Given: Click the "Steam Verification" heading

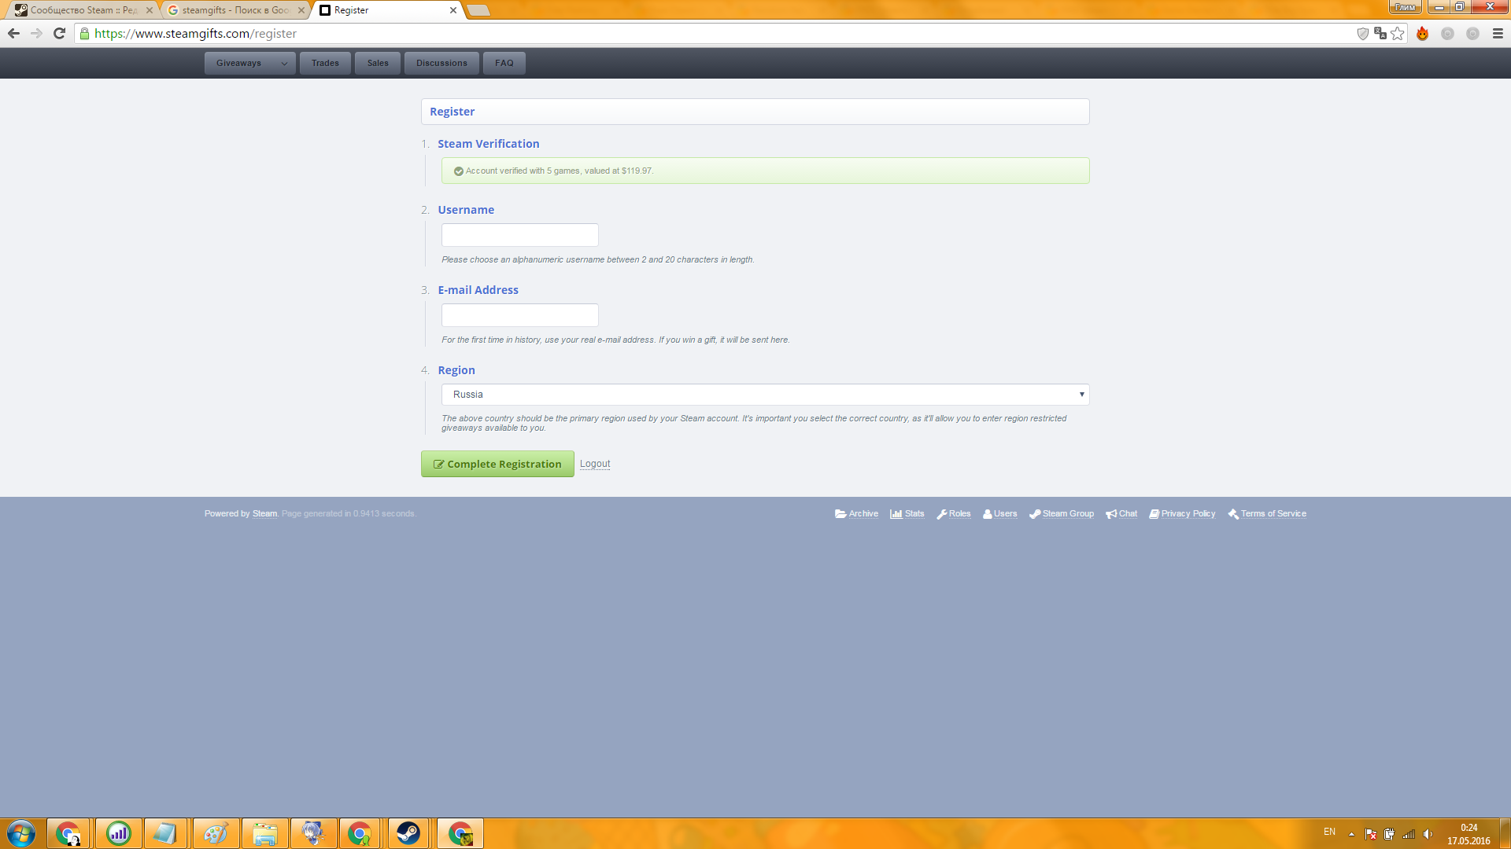Looking at the screenshot, I should 489,144.
